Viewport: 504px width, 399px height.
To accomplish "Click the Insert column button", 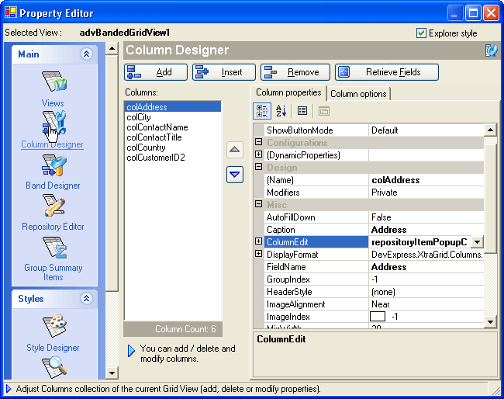I will 224,72.
